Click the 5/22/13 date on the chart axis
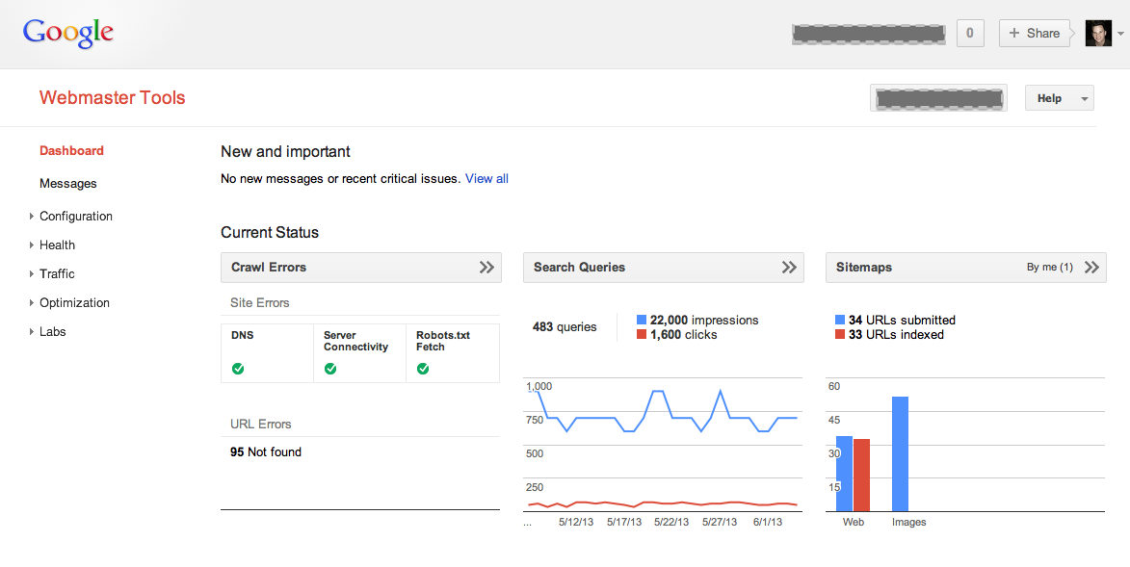 670,522
